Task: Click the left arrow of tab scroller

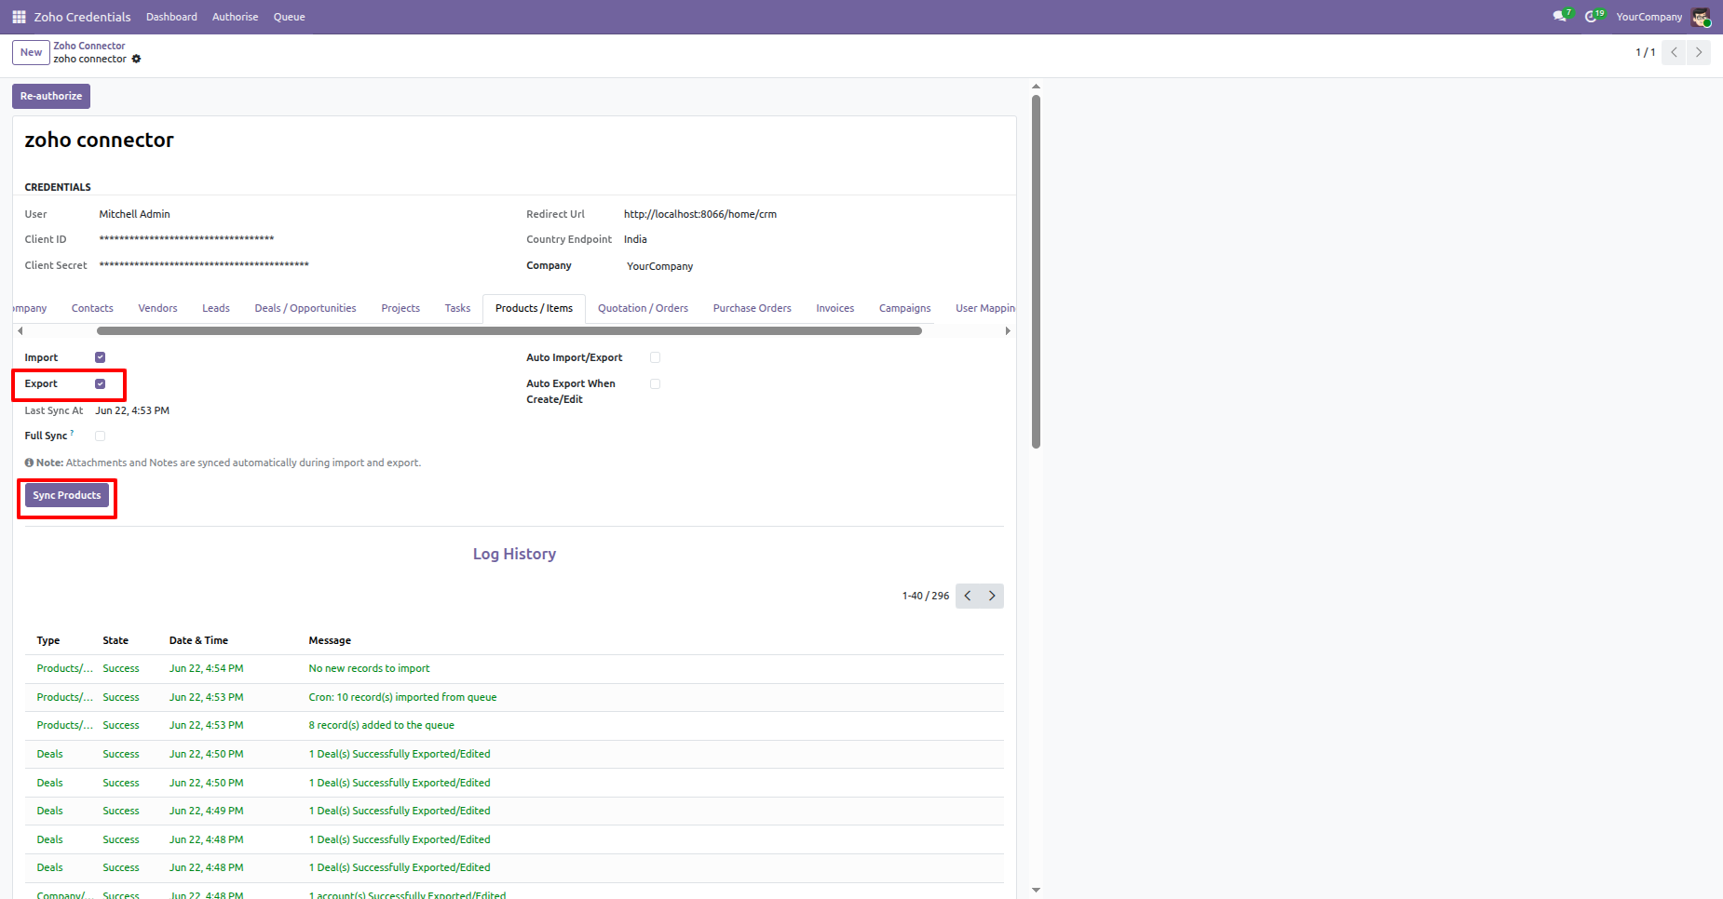Action: (20, 330)
